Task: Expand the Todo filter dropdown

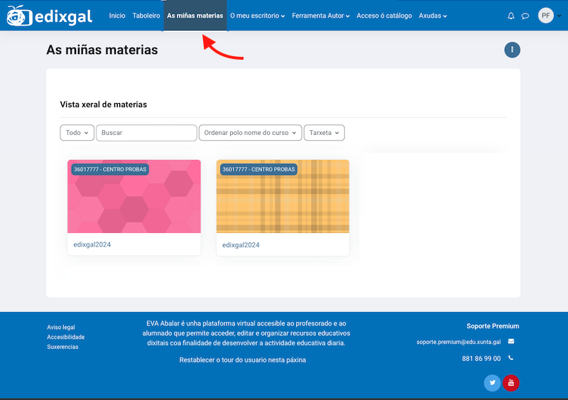Action: pyautogui.click(x=77, y=133)
